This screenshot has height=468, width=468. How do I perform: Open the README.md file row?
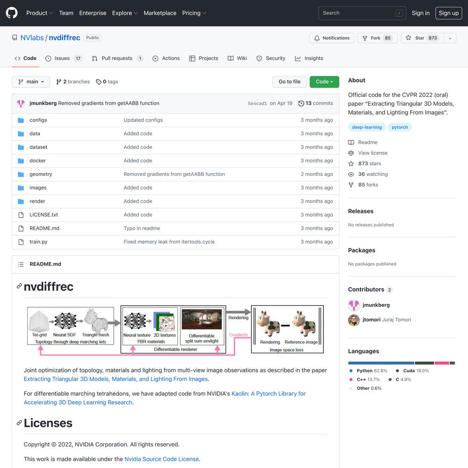coord(175,229)
